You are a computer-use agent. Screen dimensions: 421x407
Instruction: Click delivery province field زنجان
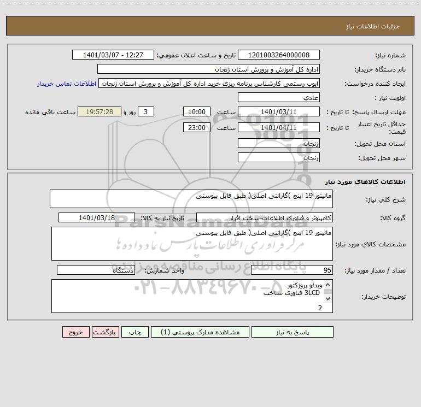tap(279, 143)
